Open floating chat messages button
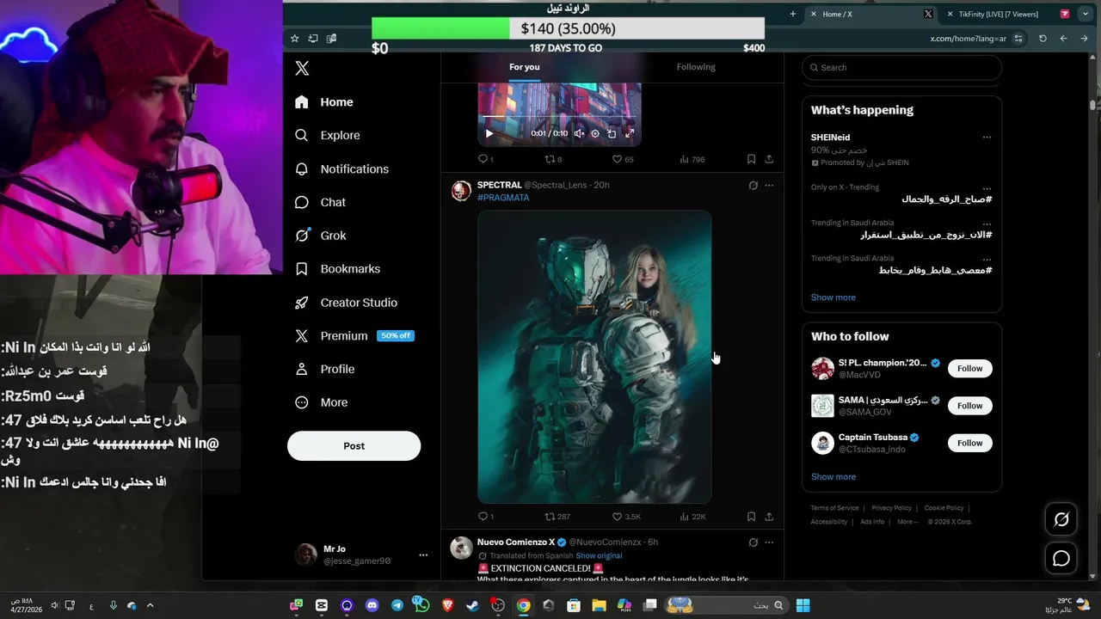Image resolution: width=1101 pixels, height=619 pixels. pyautogui.click(x=1061, y=559)
